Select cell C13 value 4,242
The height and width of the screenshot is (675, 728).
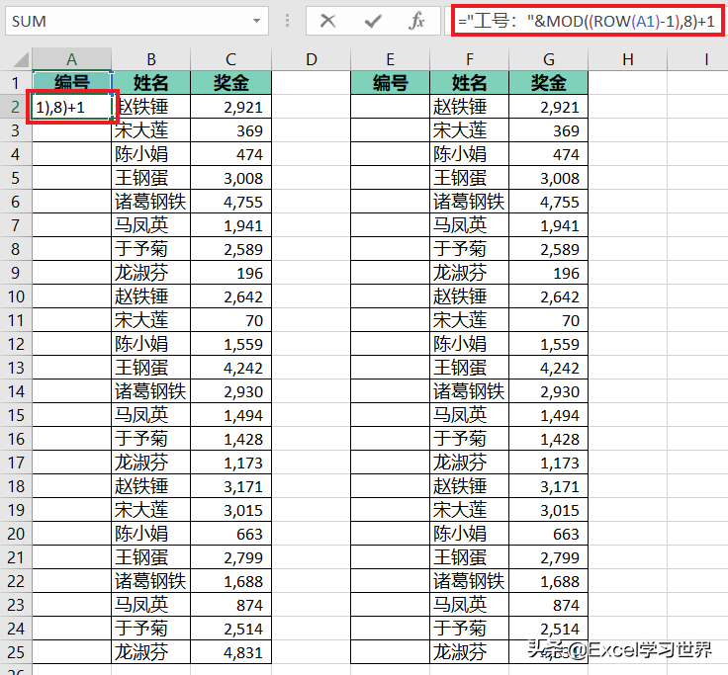(230, 368)
